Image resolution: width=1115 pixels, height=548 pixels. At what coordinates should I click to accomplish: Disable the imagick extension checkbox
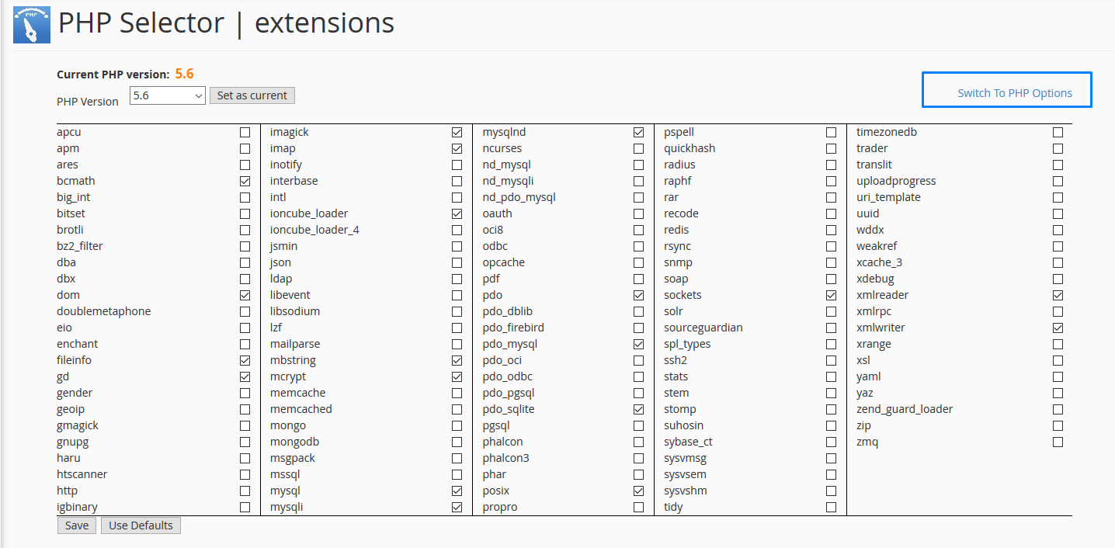click(x=457, y=133)
